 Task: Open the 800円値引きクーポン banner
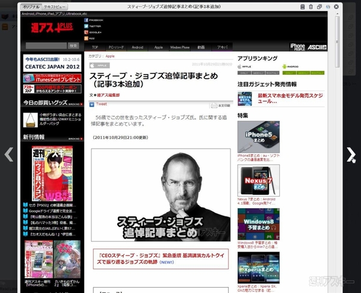coord(52,89)
